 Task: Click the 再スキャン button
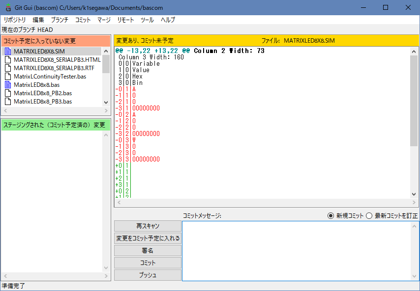[148, 226]
